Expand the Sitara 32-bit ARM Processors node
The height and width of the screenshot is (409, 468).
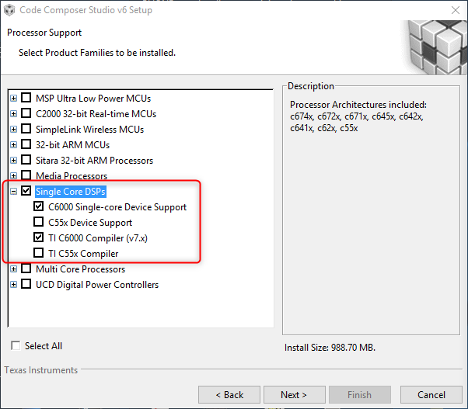click(x=13, y=161)
